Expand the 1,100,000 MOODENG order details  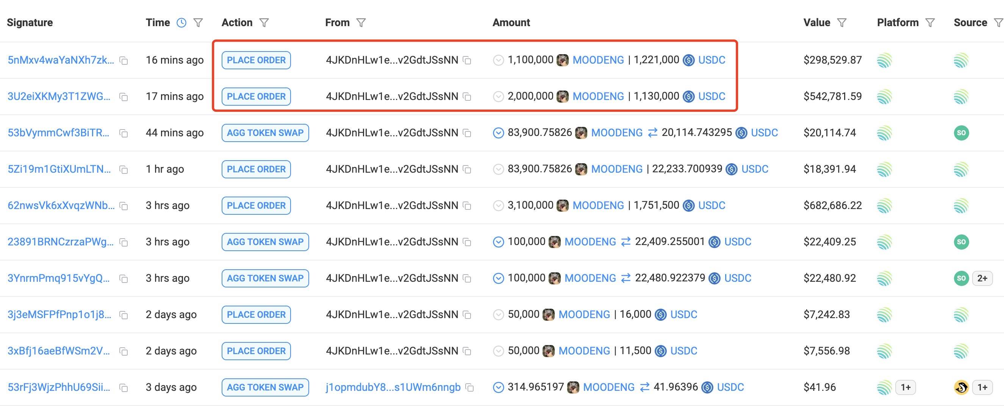[x=498, y=60]
